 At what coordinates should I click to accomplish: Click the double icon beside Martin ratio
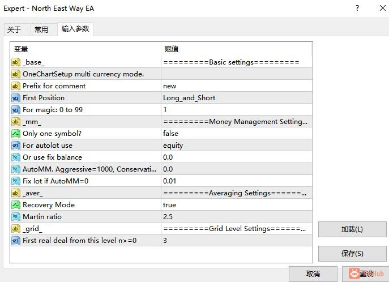pos(16,217)
